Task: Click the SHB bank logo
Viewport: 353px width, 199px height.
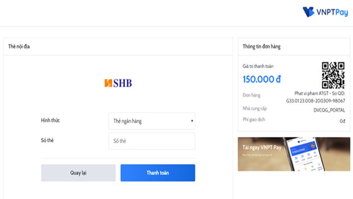Action: [x=118, y=83]
